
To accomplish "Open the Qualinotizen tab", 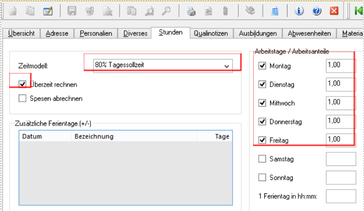I will tap(211, 34).
